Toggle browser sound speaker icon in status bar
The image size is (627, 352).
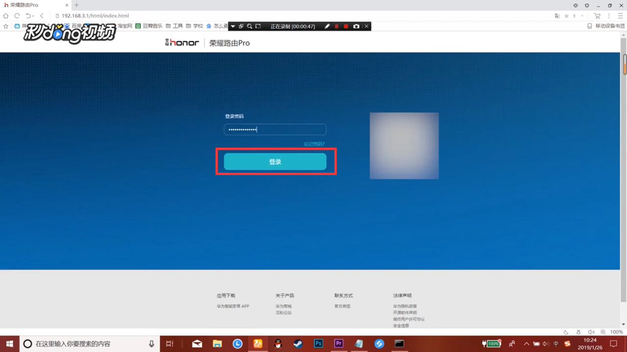[x=591, y=332]
